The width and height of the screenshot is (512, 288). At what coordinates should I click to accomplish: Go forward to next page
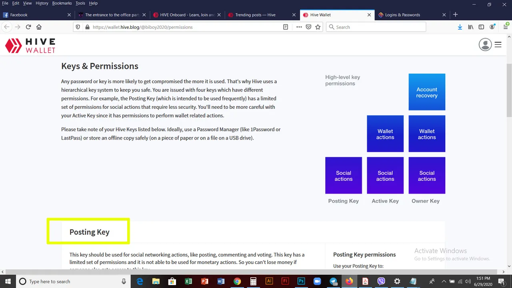[x=18, y=27]
